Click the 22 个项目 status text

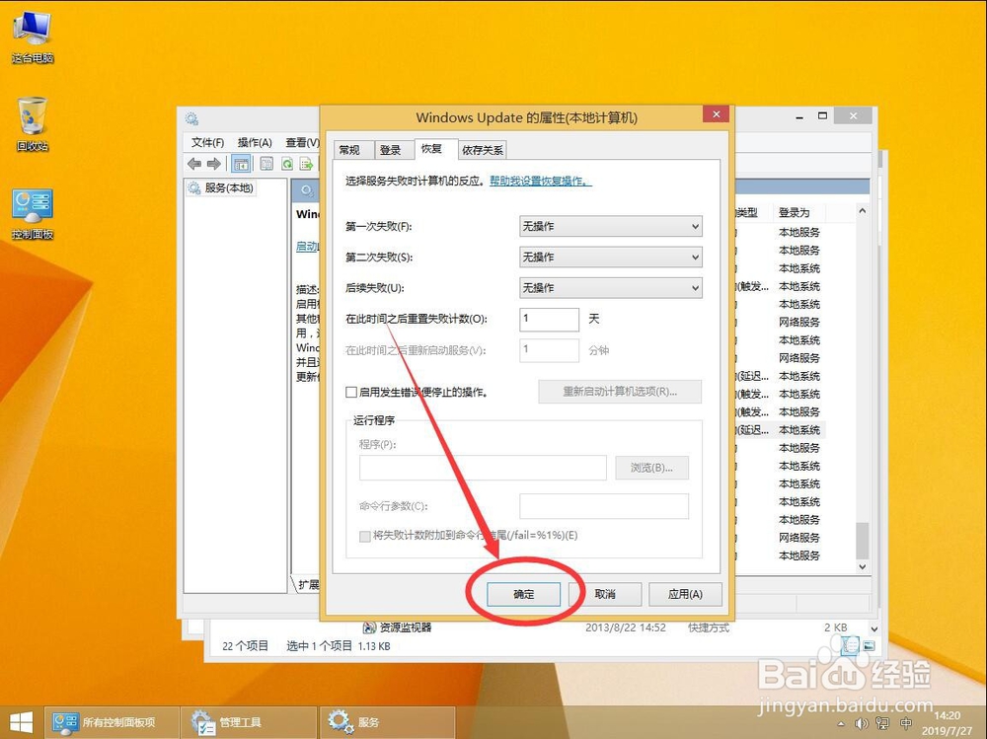point(245,646)
